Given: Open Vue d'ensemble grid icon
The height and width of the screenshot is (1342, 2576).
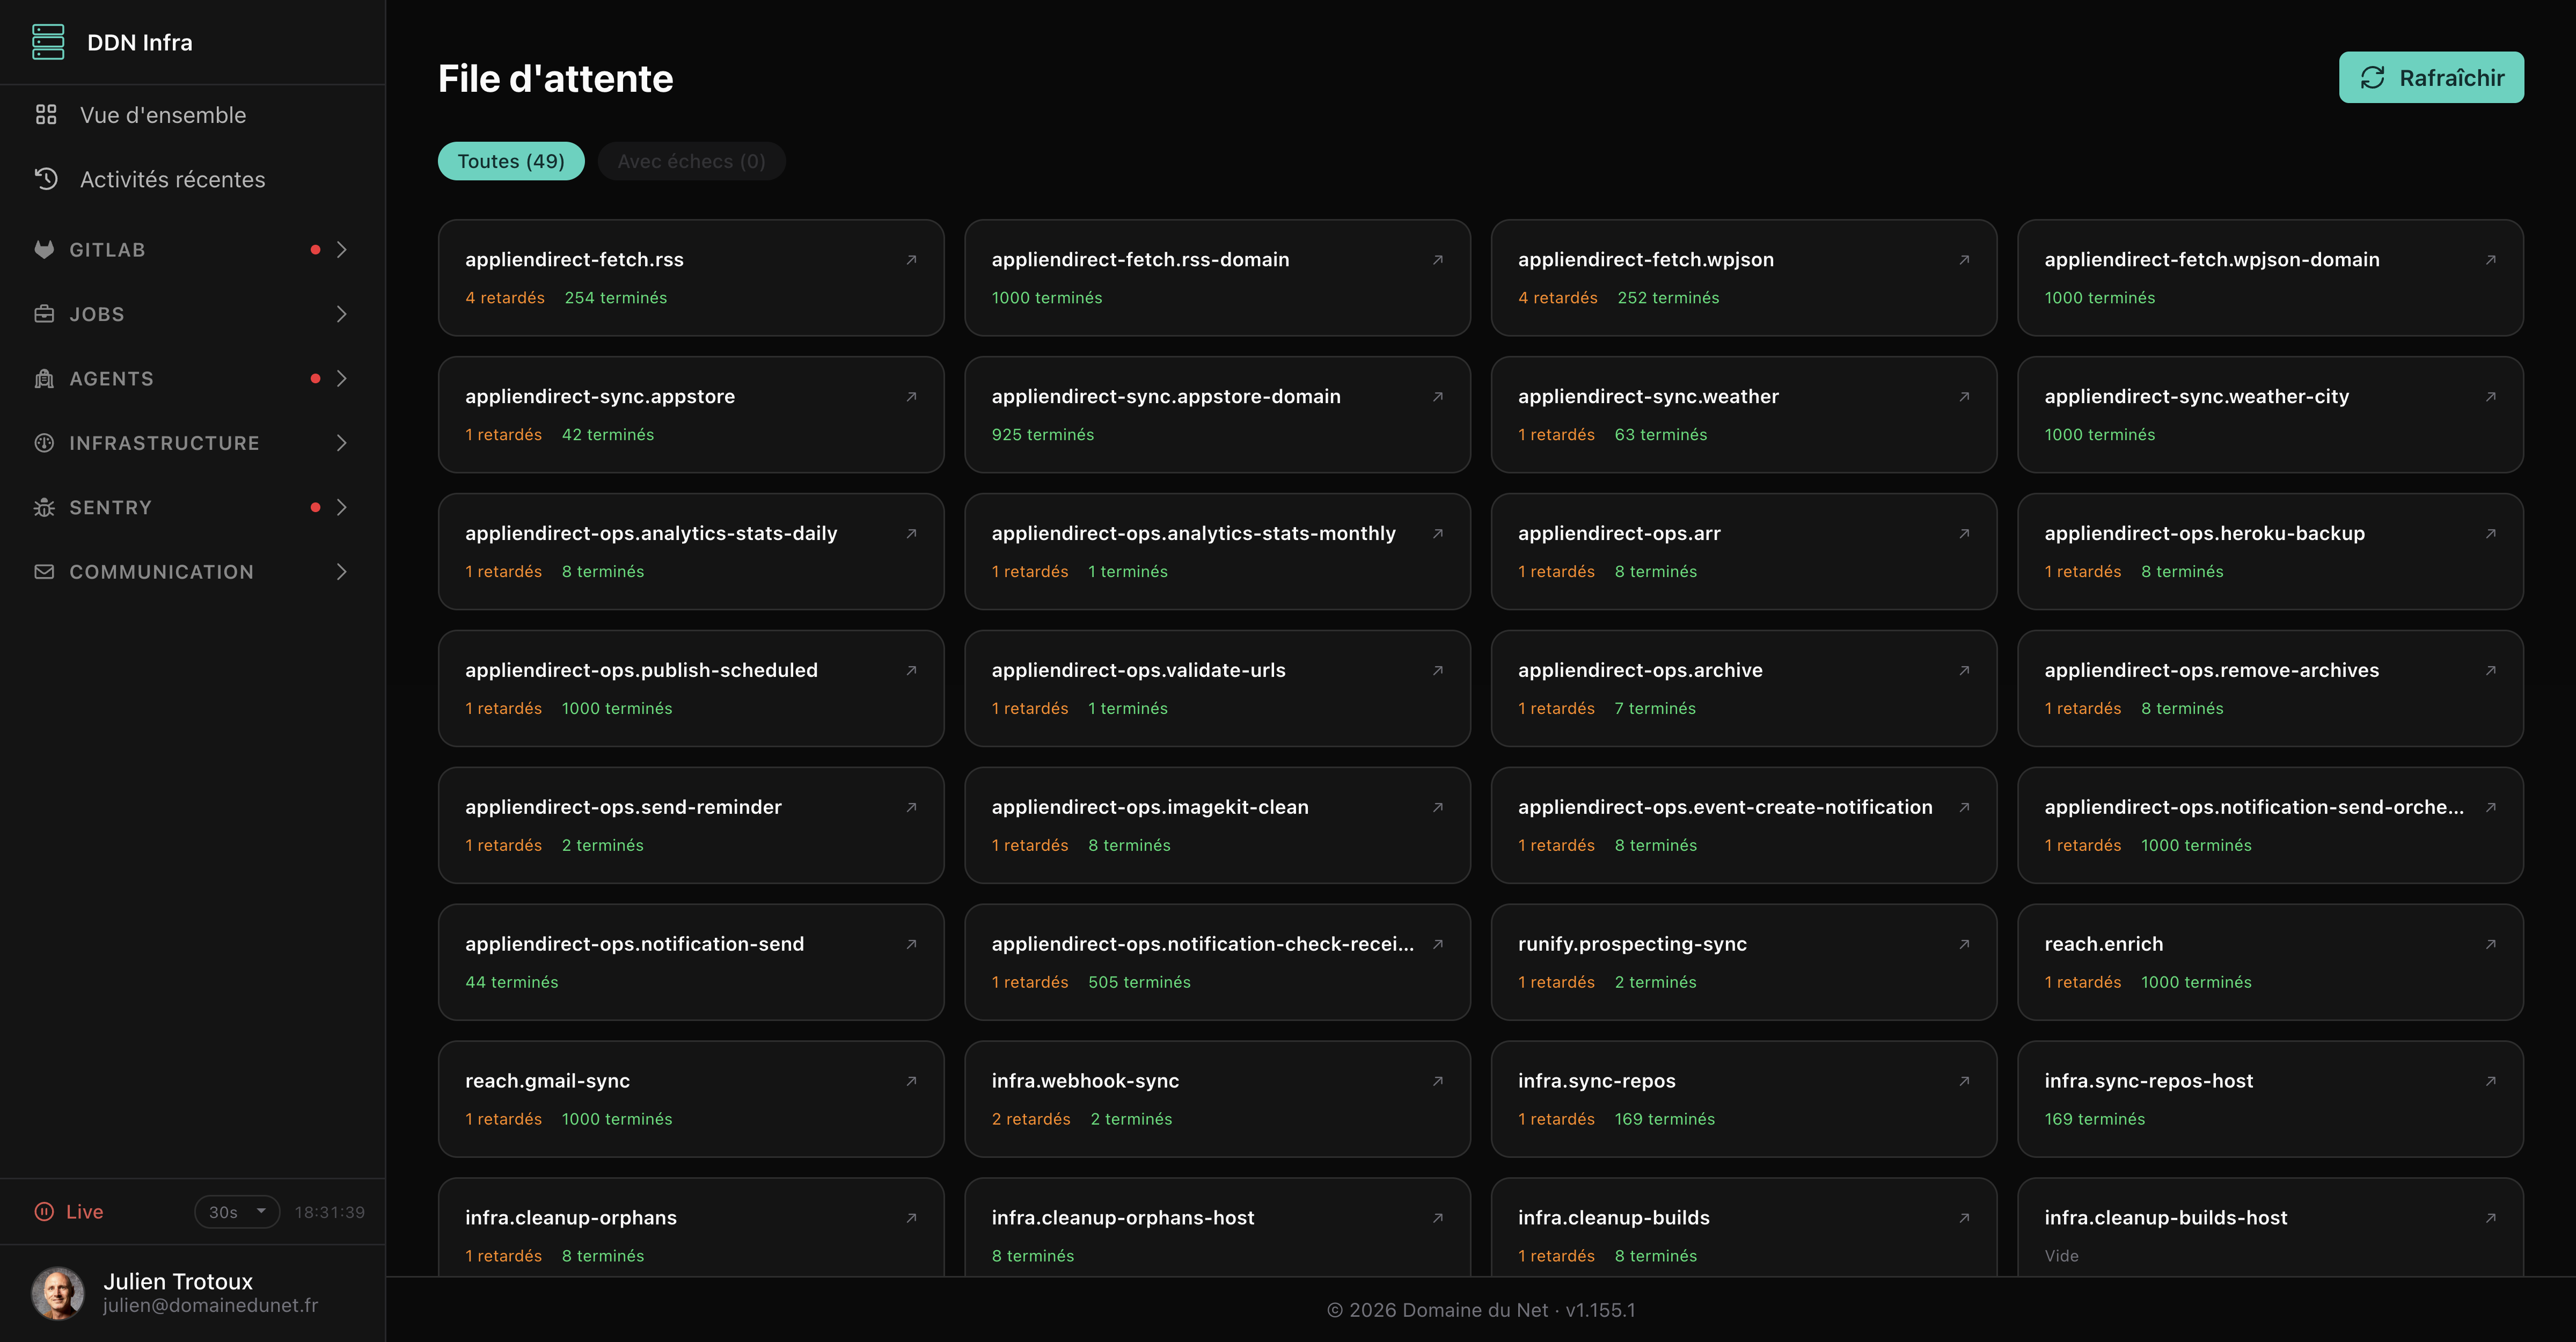Looking at the screenshot, I should pos(46,115).
